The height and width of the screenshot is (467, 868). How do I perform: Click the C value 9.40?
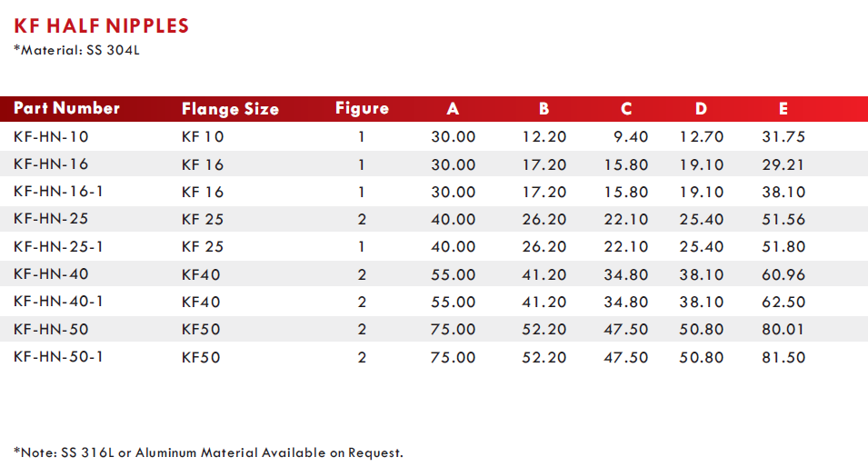631,136
